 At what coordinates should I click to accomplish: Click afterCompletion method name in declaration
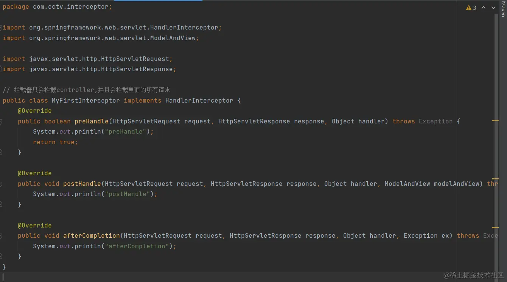(x=92, y=236)
